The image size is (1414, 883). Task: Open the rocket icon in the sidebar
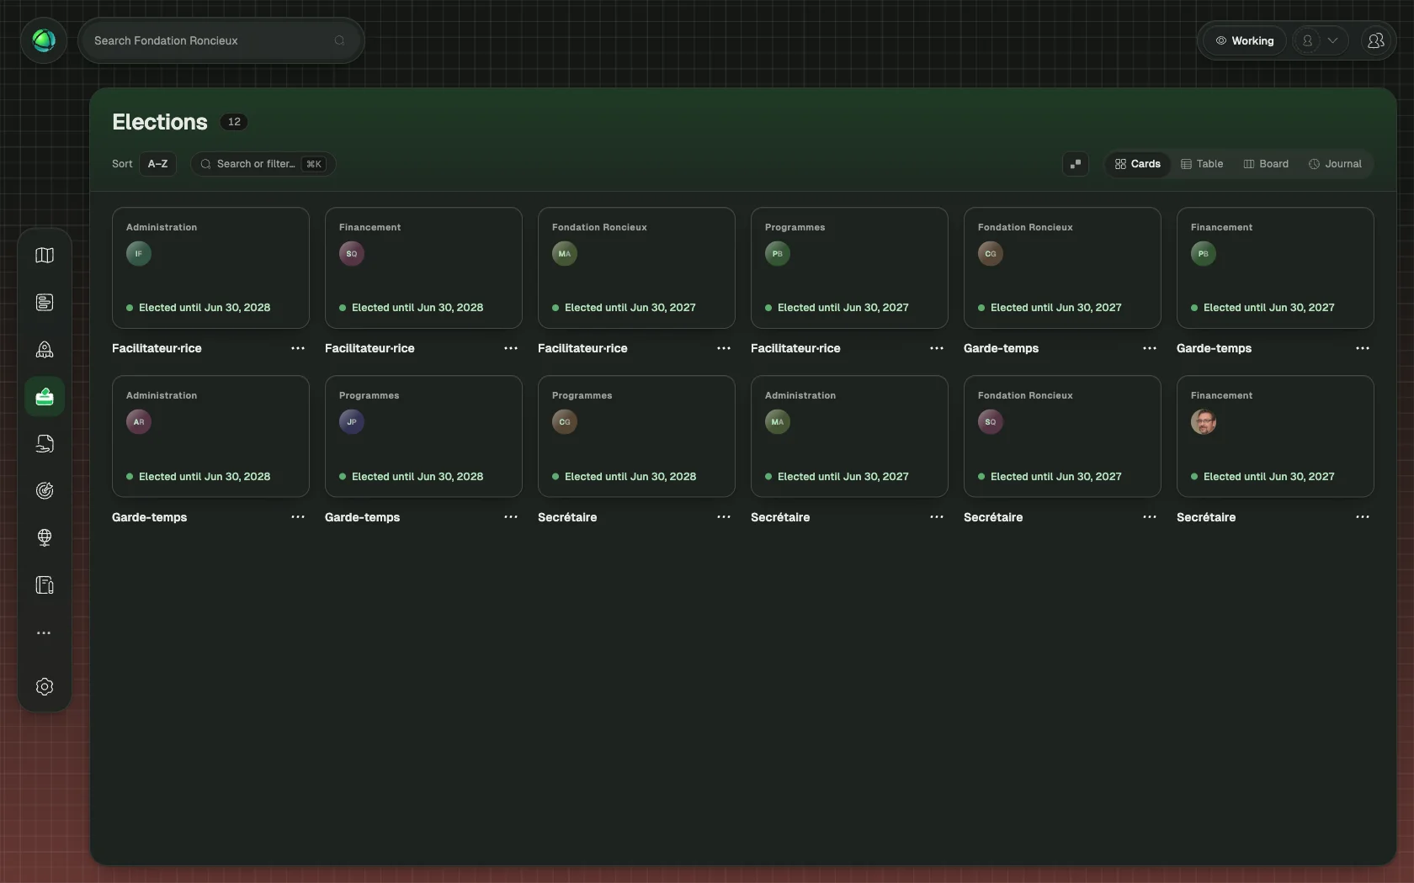point(45,349)
